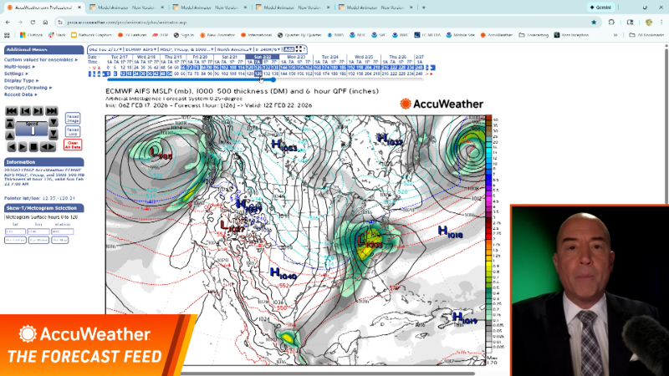Adjust the animation Speed slider
669x376 pixels.
32,130
